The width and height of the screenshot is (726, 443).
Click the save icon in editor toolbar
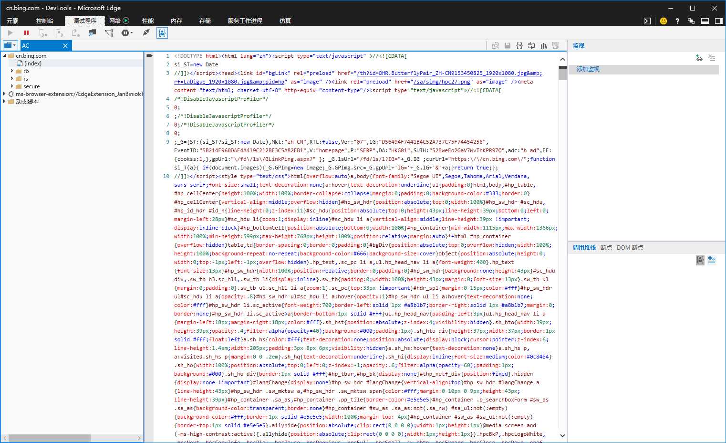pos(508,46)
